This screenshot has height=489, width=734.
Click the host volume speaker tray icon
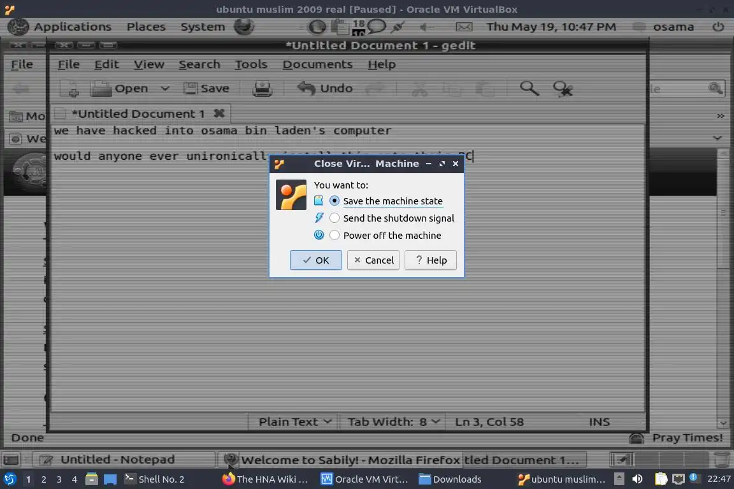click(x=637, y=479)
